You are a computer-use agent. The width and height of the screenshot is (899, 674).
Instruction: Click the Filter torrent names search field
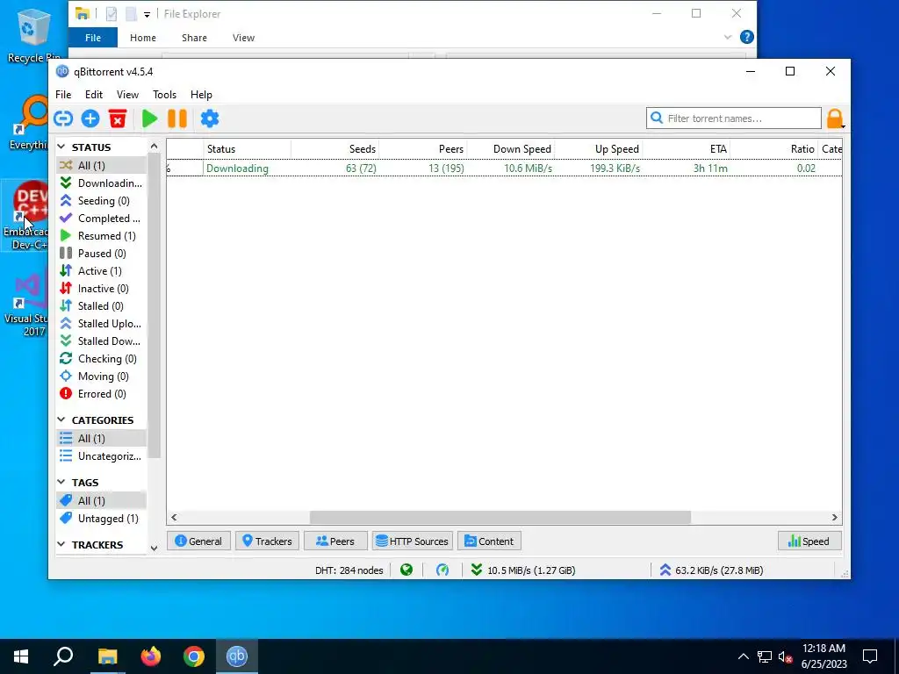pyautogui.click(x=733, y=118)
